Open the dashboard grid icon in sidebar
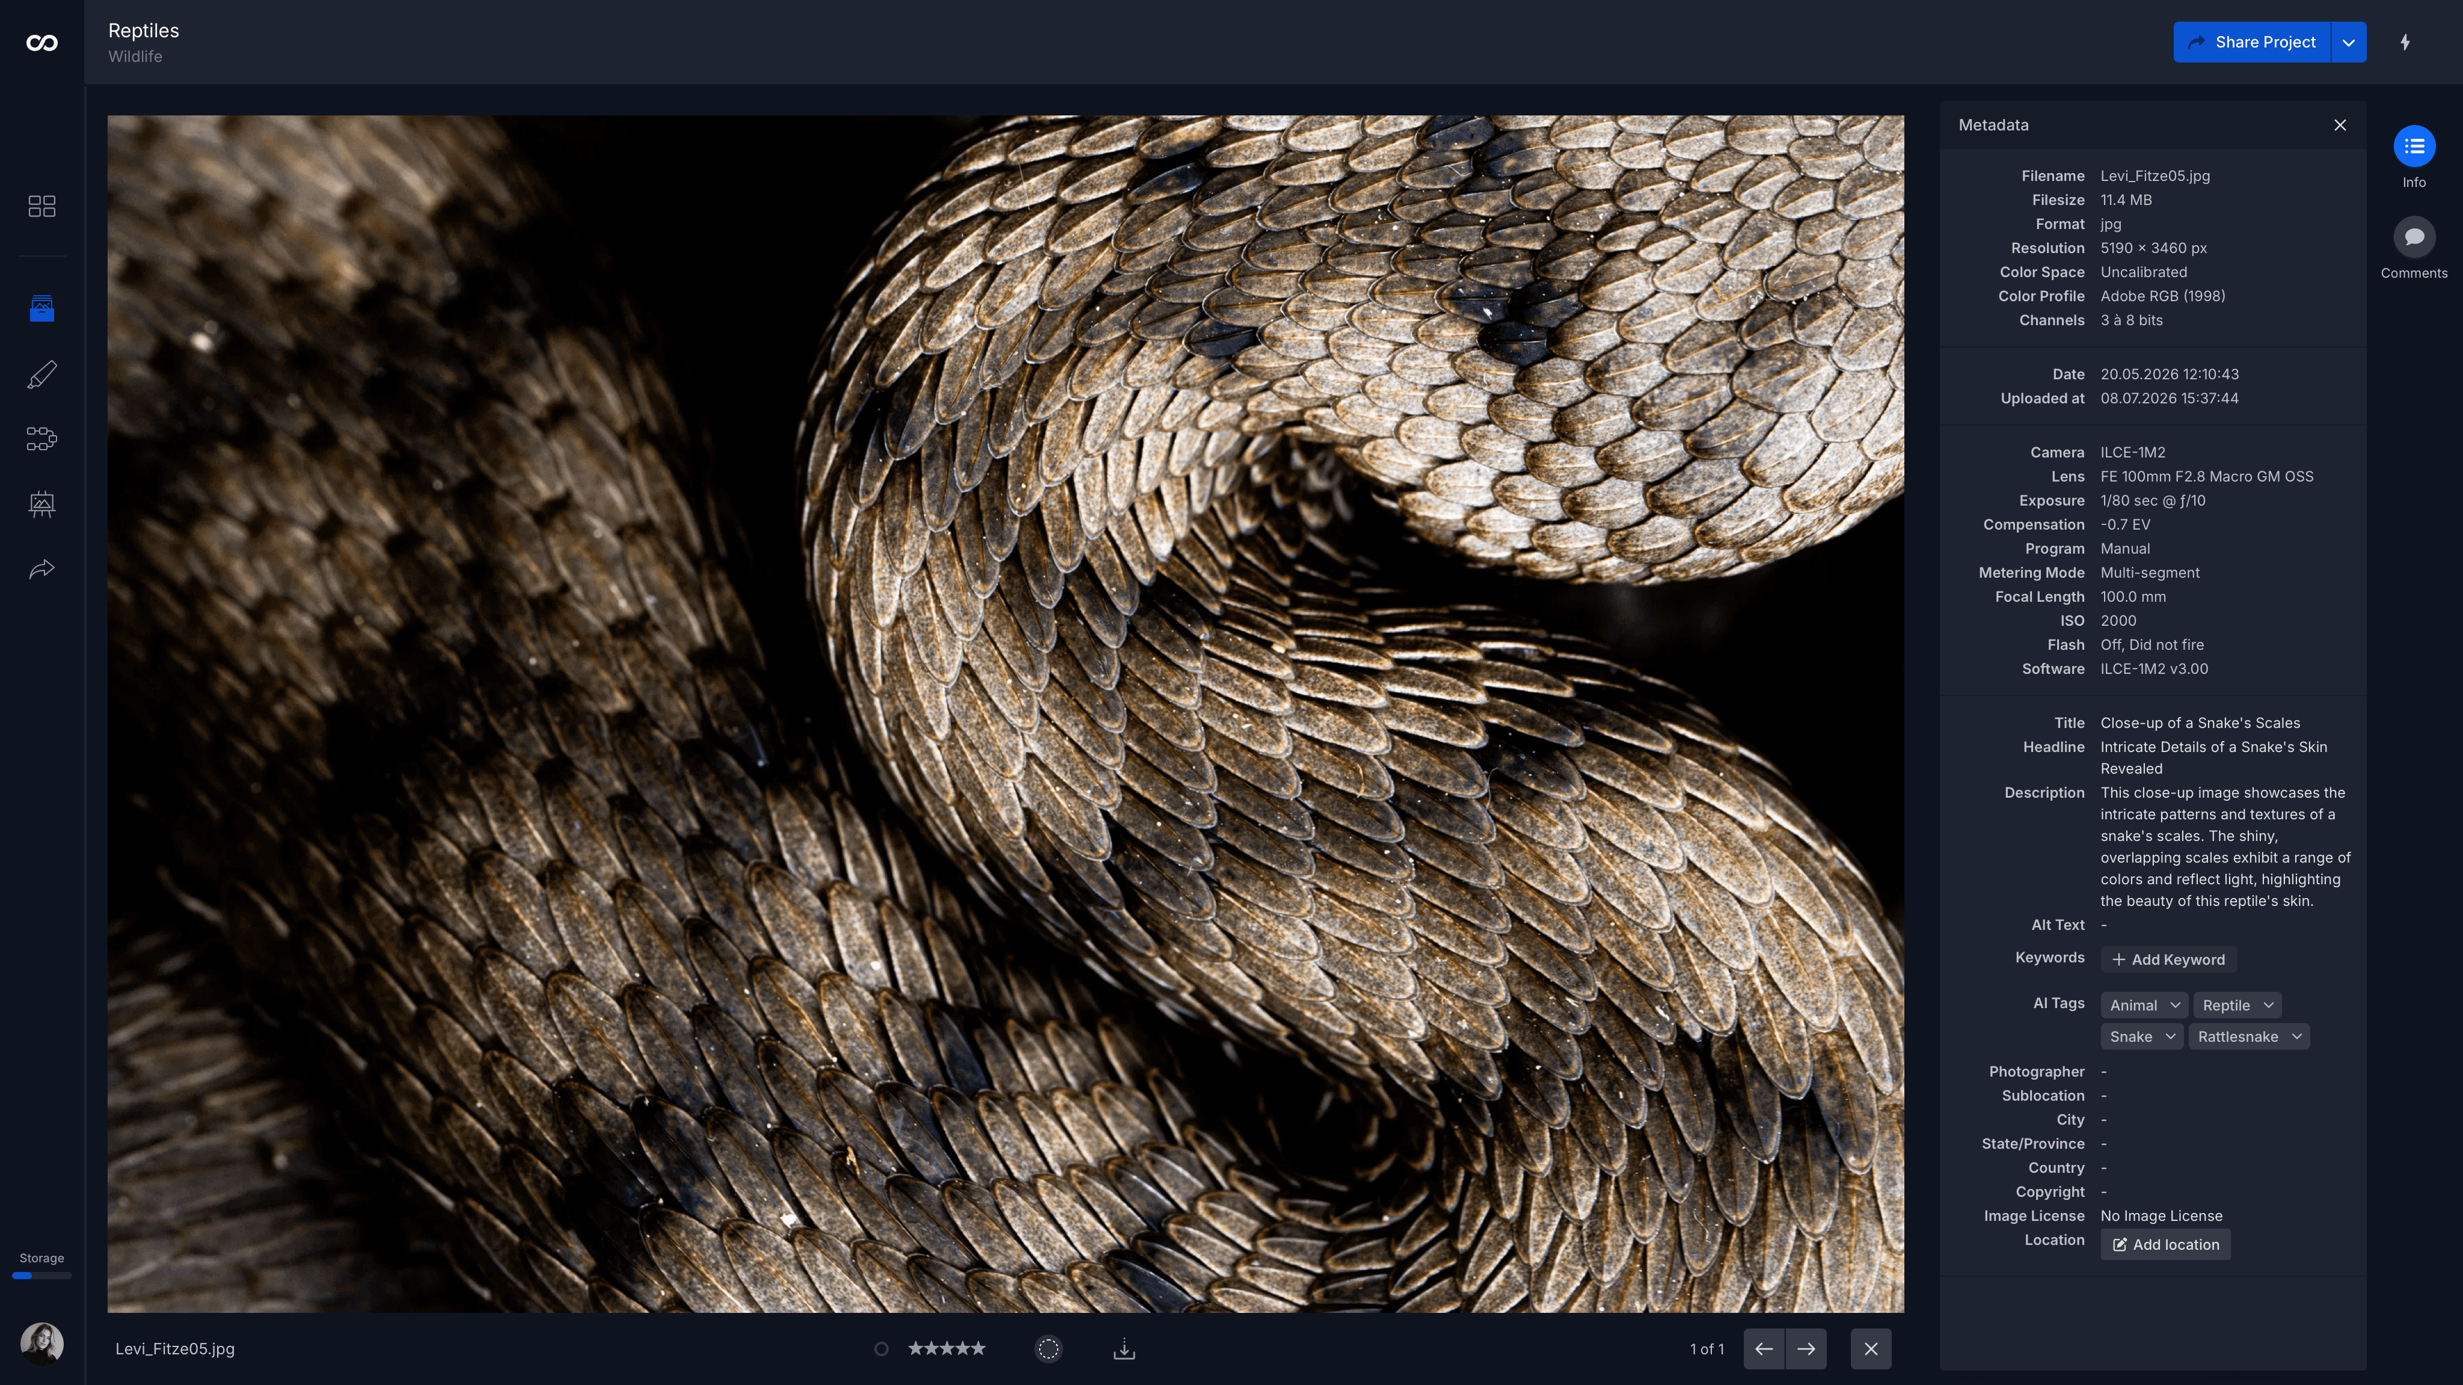The width and height of the screenshot is (2463, 1385). click(x=42, y=206)
